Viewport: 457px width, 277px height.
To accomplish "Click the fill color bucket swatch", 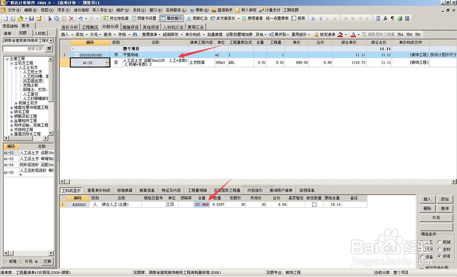I will click(340, 34).
